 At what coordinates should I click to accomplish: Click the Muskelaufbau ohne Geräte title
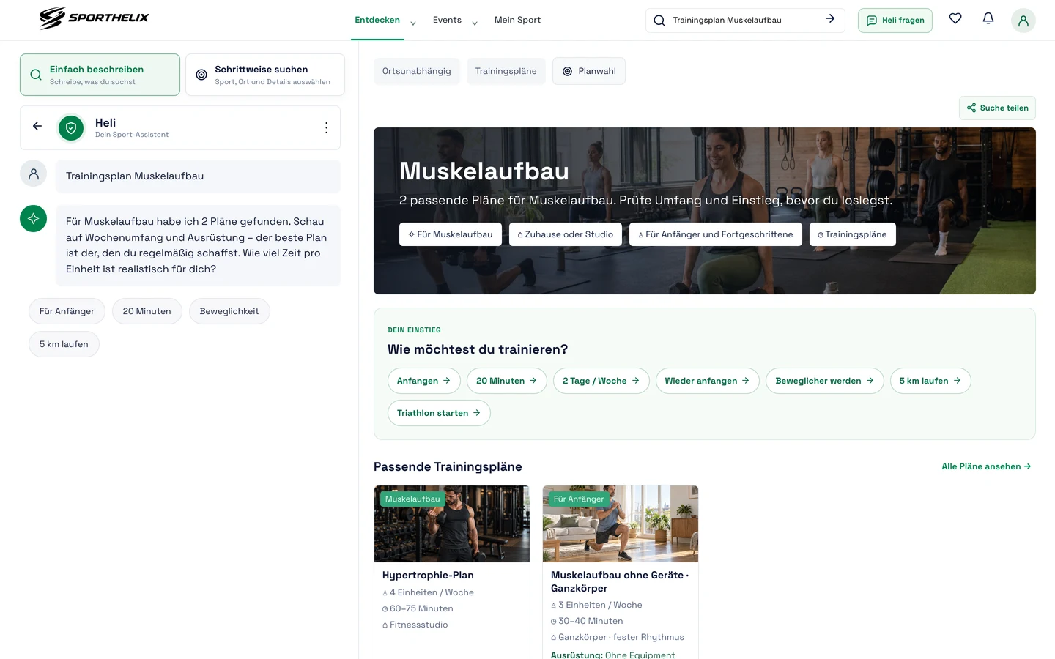(620, 581)
